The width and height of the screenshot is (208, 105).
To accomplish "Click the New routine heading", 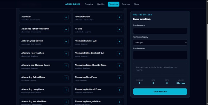I will [142, 19].
